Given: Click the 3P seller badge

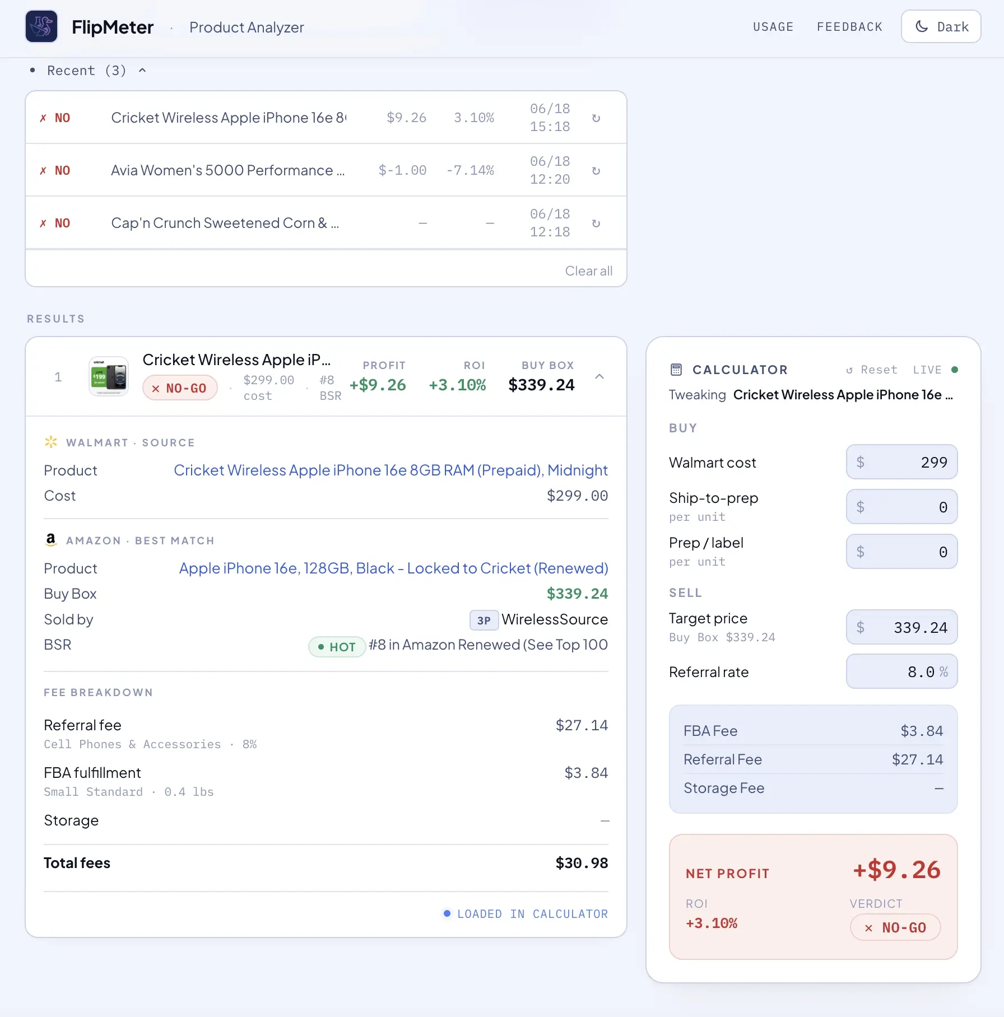Looking at the screenshot, I should click(484, 620).
